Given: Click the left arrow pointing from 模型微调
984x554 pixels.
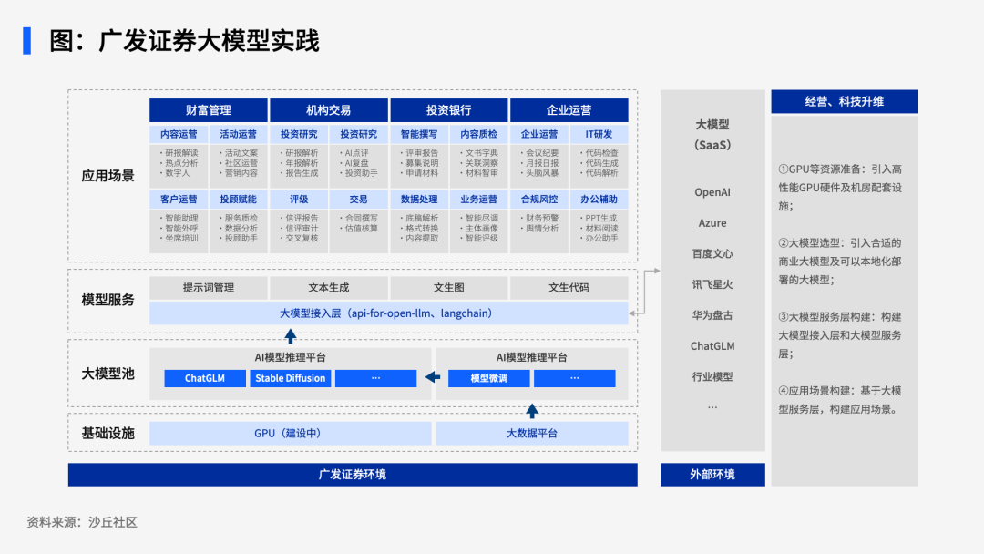Looking at the screenshot, I should tap(433, 378).
